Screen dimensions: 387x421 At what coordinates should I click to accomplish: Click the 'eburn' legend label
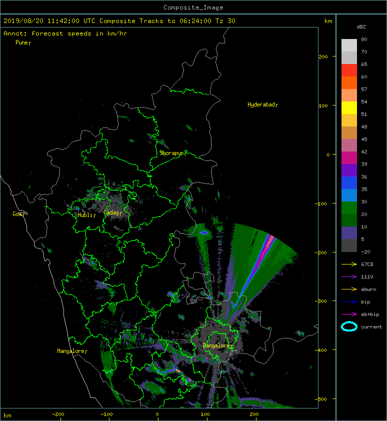pos(368,289)
